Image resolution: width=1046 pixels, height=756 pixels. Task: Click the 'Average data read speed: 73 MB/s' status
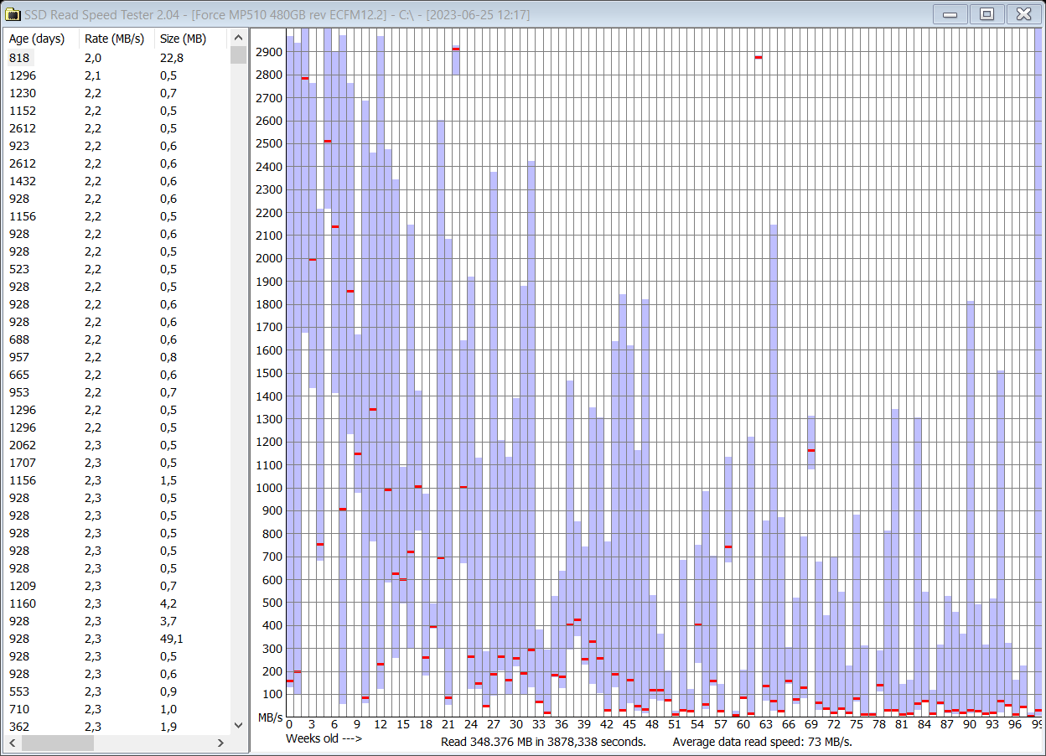click(x=762, y=742)
